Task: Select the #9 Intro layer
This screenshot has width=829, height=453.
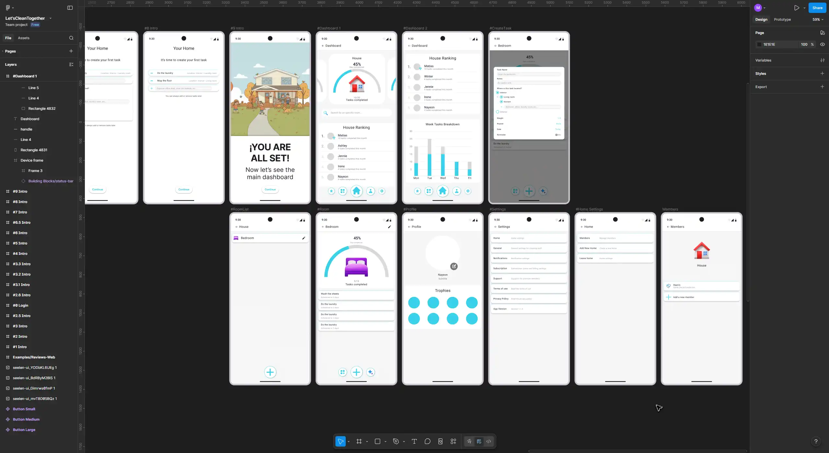Action: (20, 191)
